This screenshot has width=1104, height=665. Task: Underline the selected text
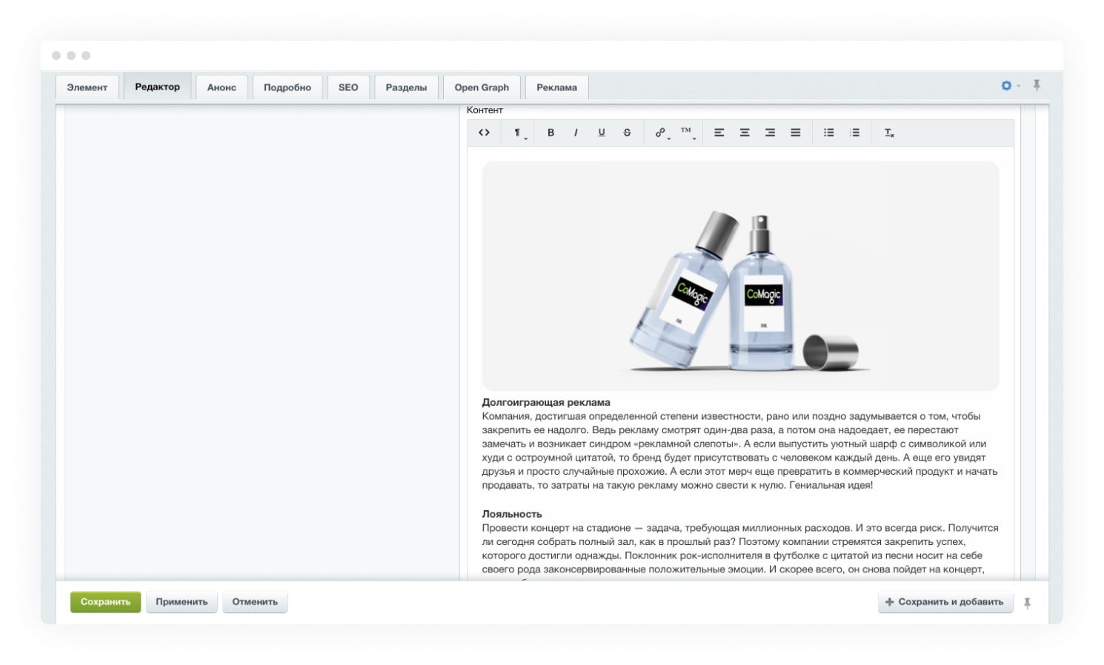pos(602,133)
